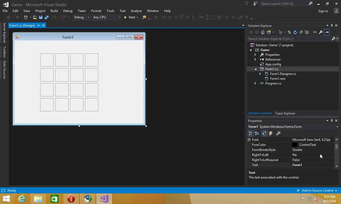Click the notifications flag icon in title bar
Screen dimensions: 341x204
pyautogui.click(x=247, y=4)
